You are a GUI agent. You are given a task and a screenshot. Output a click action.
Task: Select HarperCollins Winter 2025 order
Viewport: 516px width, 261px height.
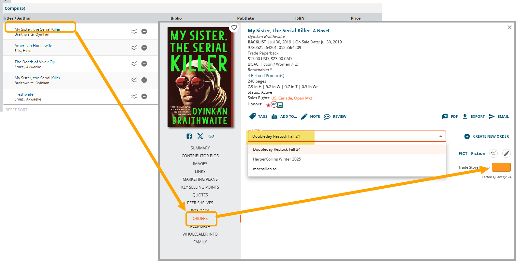277,159
